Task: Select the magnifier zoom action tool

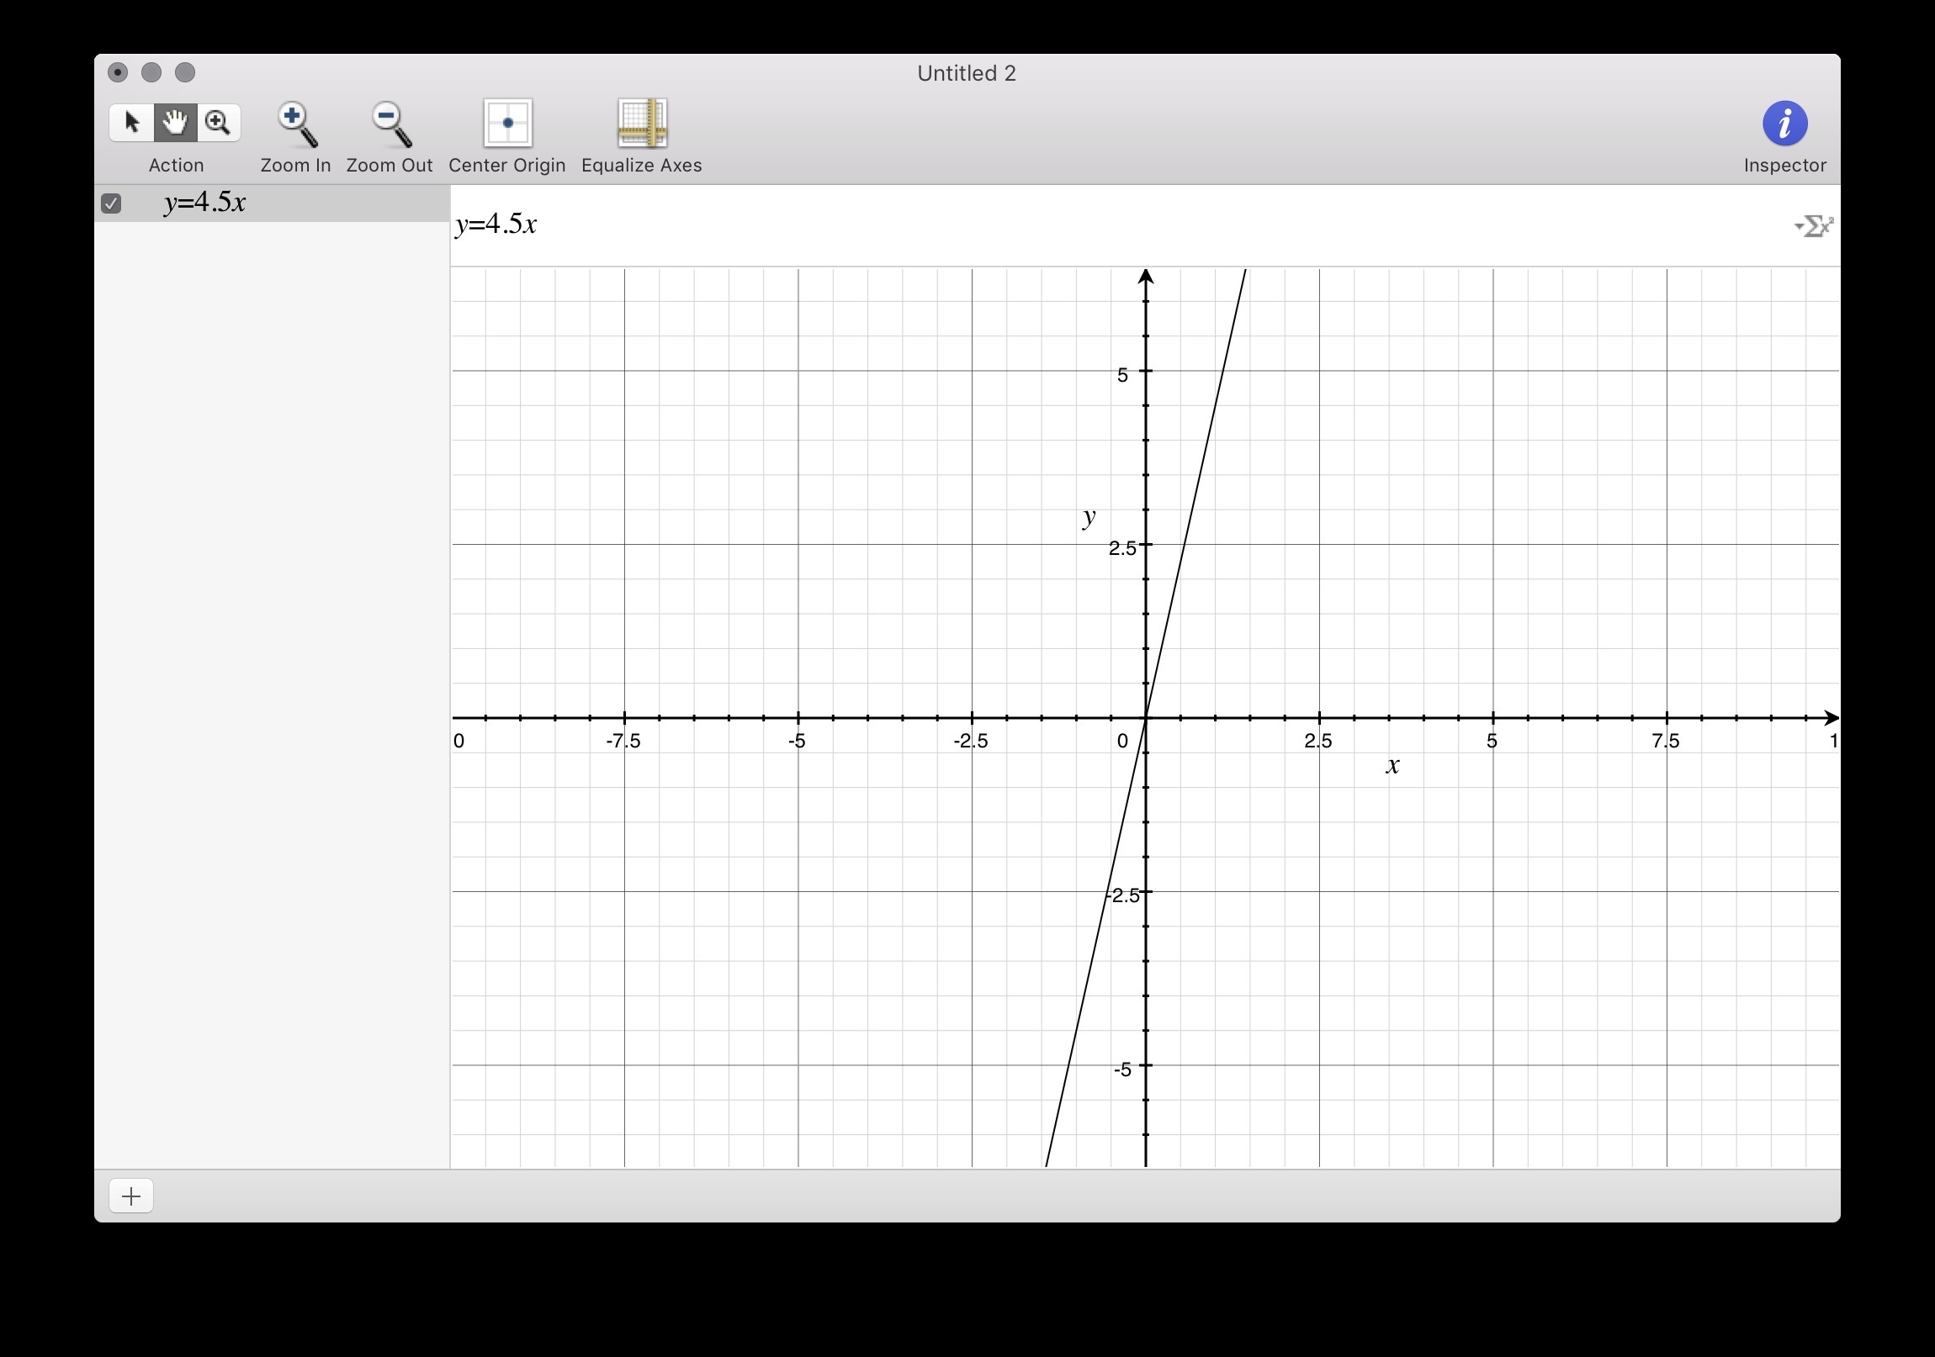Action: coord(218,123)
